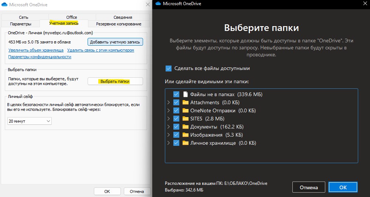The image size is (370, 197).
Task: Click the Документы folder icon
Action: point(186,127)
